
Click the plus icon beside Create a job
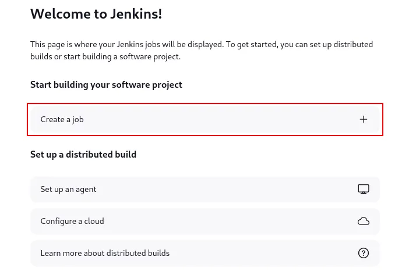click(364, 119)
